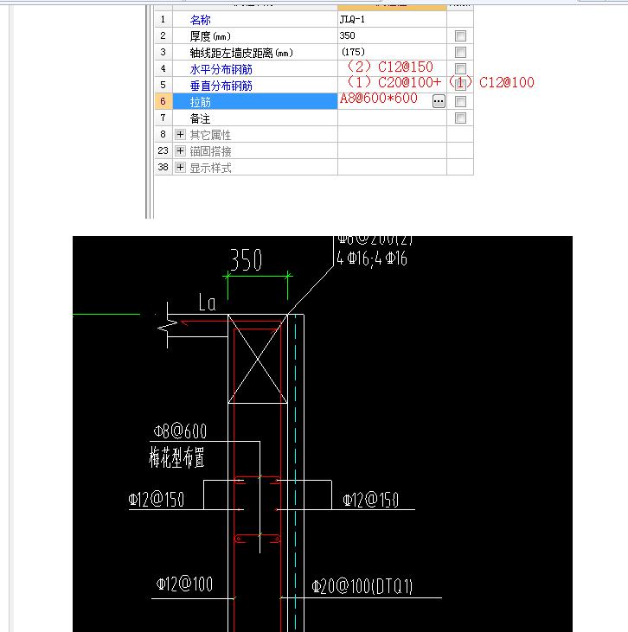Open the ellipsis editor button in 拉筋 row

[x=439, y=101]
